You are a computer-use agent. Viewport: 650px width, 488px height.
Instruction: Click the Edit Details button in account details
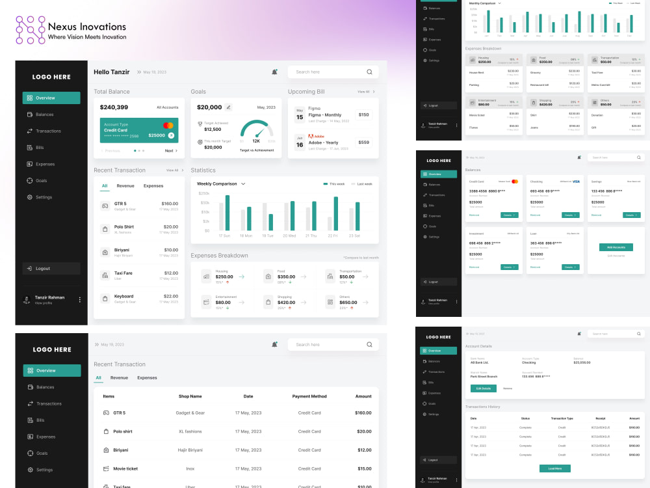click(484, 388)
